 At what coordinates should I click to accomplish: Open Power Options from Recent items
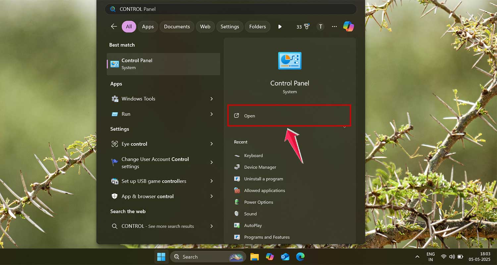click(258, 202)
